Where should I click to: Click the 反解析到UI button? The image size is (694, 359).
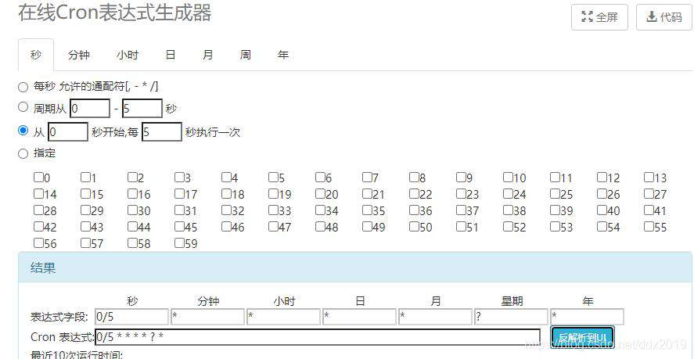tap(583, 338)
